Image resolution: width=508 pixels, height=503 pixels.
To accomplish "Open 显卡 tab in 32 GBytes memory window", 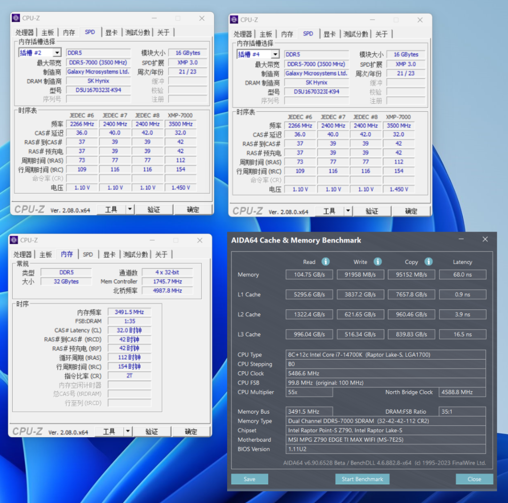I will [110, 255].
